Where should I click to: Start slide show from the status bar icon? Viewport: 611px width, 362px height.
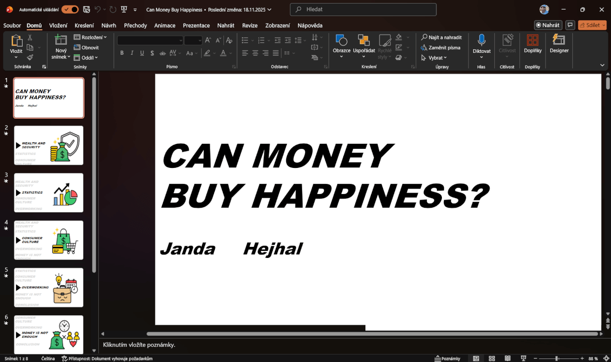tap(523, 358)
